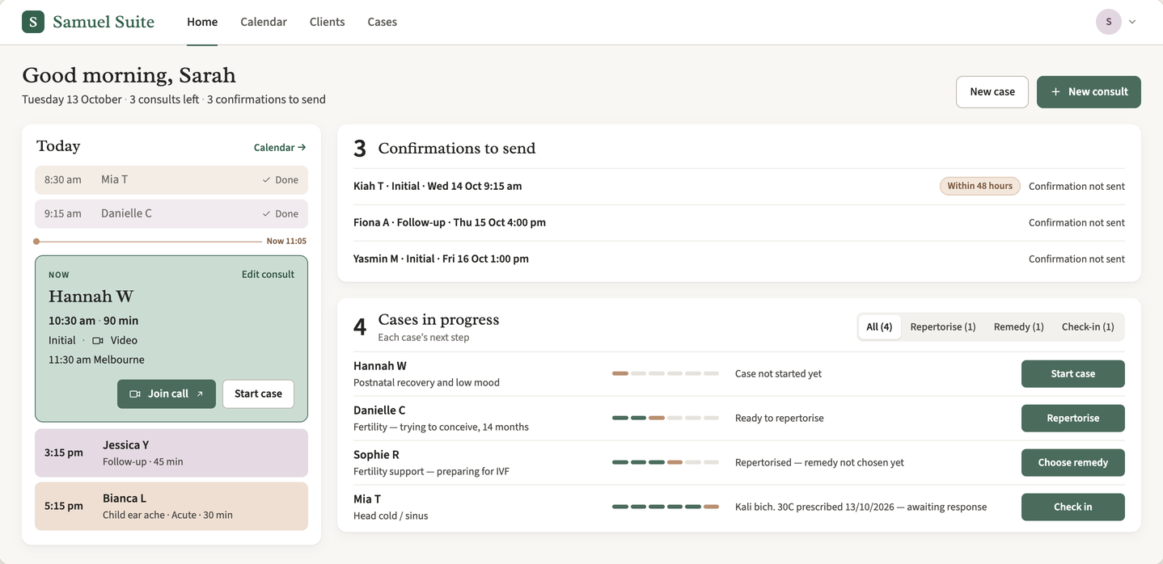Click the Within 48 hours badge
This screenshot has height=564, width=1163.
coord(979,187)
